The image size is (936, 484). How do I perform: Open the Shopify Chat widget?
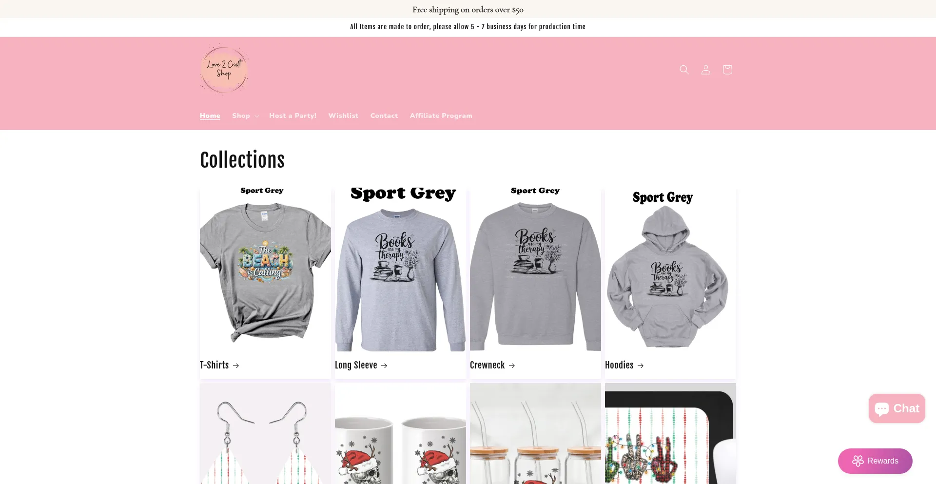pos(897,408)
